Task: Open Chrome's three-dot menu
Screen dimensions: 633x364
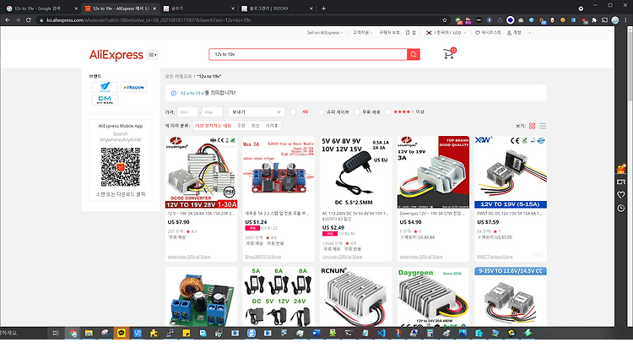Action: 626,19
